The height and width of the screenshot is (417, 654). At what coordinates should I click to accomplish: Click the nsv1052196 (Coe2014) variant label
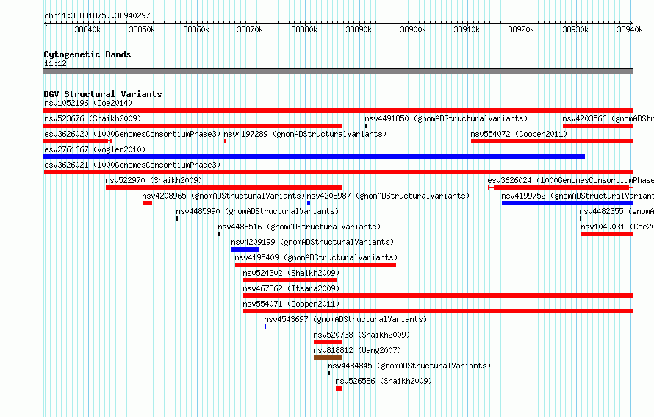[x=88, y=103]
